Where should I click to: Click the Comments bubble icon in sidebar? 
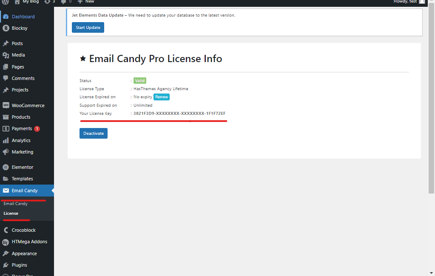coord(6,78)
